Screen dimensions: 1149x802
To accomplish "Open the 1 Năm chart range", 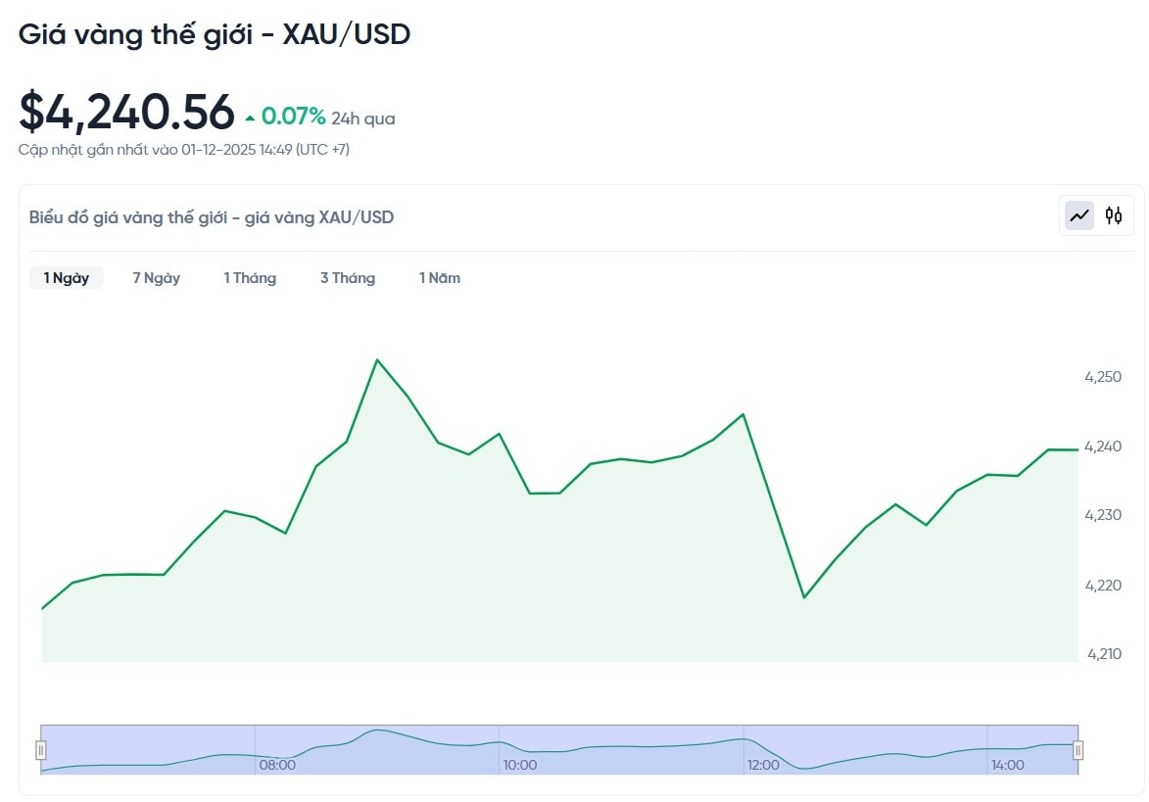I will (x=440, y=278).
